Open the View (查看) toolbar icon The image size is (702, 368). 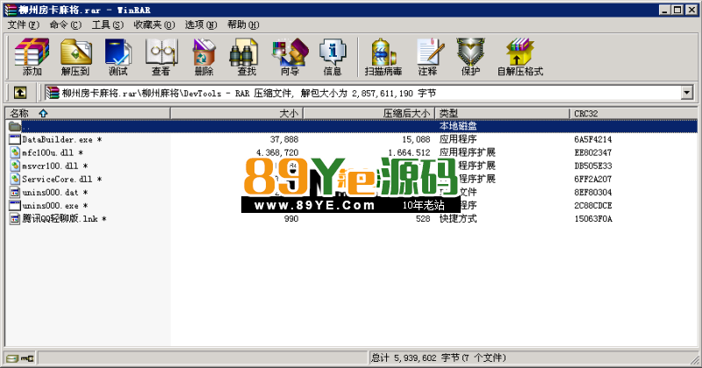[x=161, y=57]
